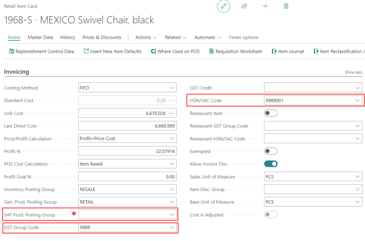Turn off Allow Invoice Disc. switch
The width and height of the screenshot is (365, 241).
tap(271, 164)
